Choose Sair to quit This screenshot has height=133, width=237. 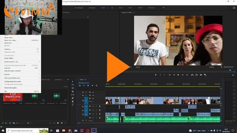click(21, 91)
